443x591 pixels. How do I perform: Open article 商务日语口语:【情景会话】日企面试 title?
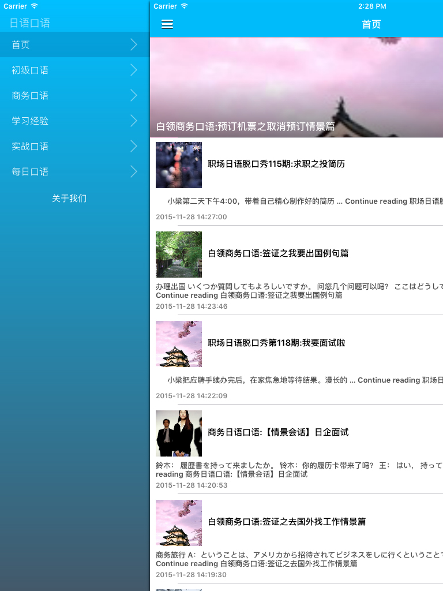point(278,432)
